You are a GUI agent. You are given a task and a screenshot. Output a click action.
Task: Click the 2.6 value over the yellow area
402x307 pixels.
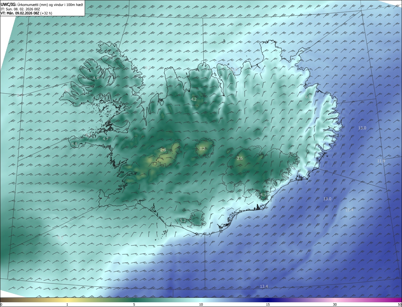[163, 150]
